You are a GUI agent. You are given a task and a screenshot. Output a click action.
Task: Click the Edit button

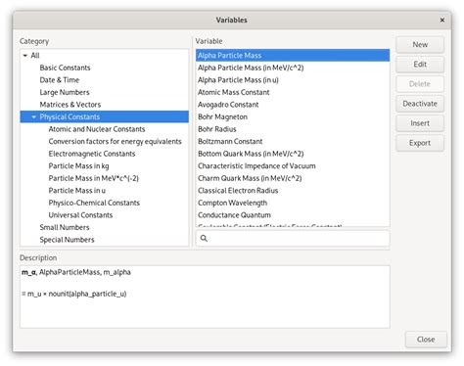[x=420, y=65]
